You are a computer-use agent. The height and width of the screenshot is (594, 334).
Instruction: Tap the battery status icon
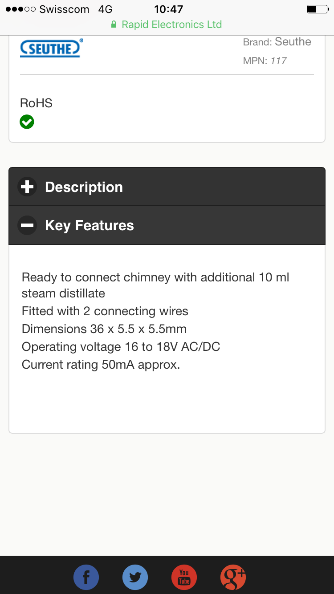pyautogui.click(x=318, y=9)
